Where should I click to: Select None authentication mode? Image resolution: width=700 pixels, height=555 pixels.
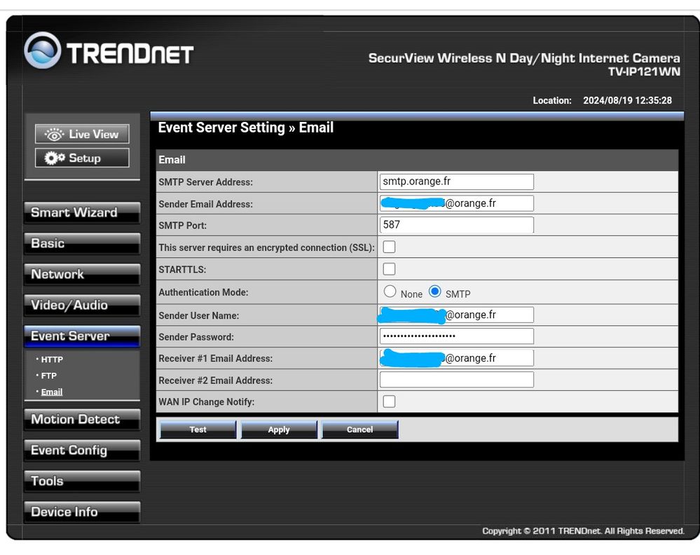pyautogui.click(x=390, y=292)
